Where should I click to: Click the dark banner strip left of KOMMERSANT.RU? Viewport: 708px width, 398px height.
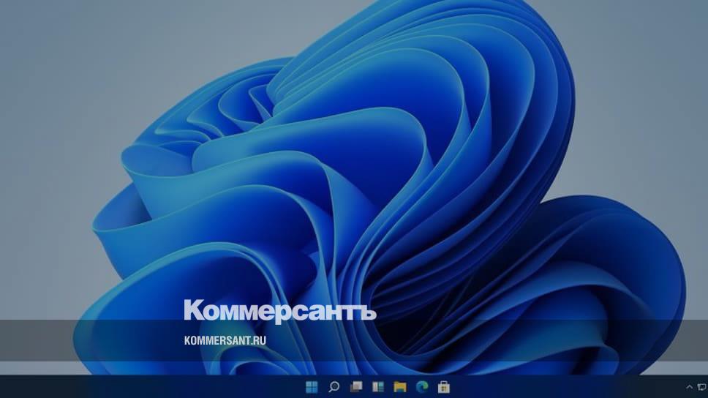pos(88,340)
